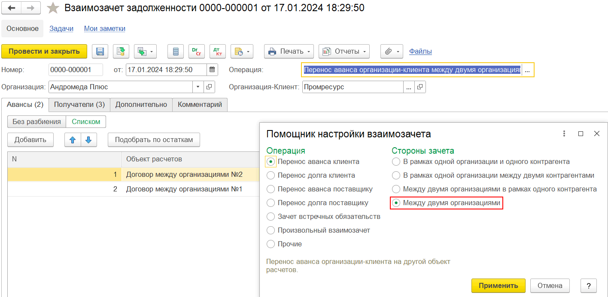
Task: Select Перенос долга клиента radio button
Action: tap(271, 176)
